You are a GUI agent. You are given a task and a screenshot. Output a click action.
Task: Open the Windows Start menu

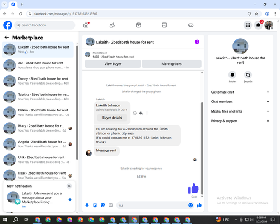[5, 220]
